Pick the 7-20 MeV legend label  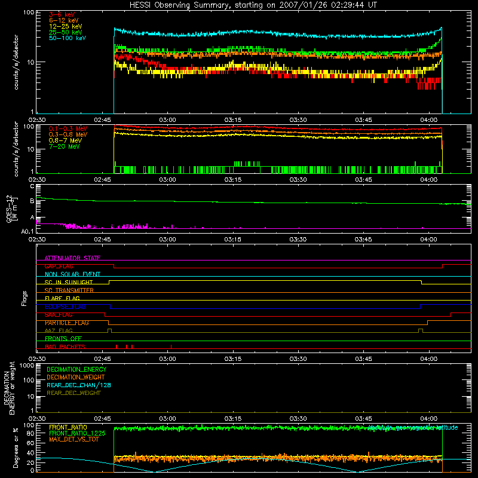pyautogui.click(x=64, y=146)
